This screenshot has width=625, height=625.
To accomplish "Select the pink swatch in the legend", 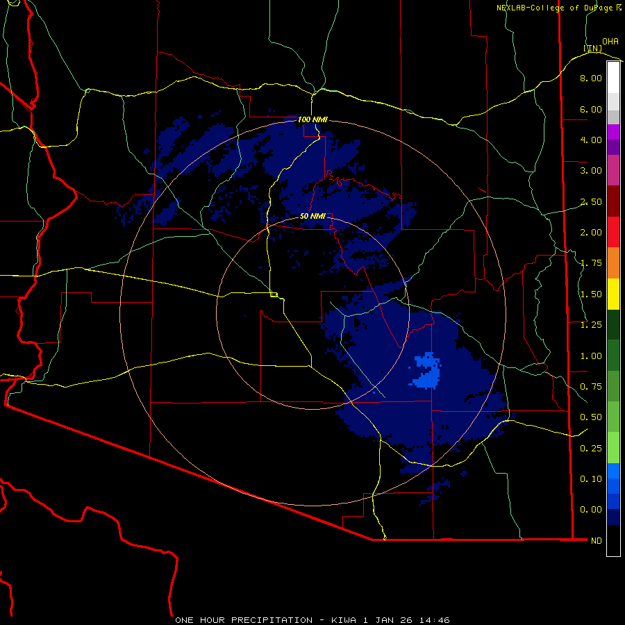I will click(x=613, y=171).
